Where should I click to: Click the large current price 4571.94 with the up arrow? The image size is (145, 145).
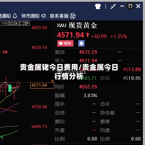(73, 35)
